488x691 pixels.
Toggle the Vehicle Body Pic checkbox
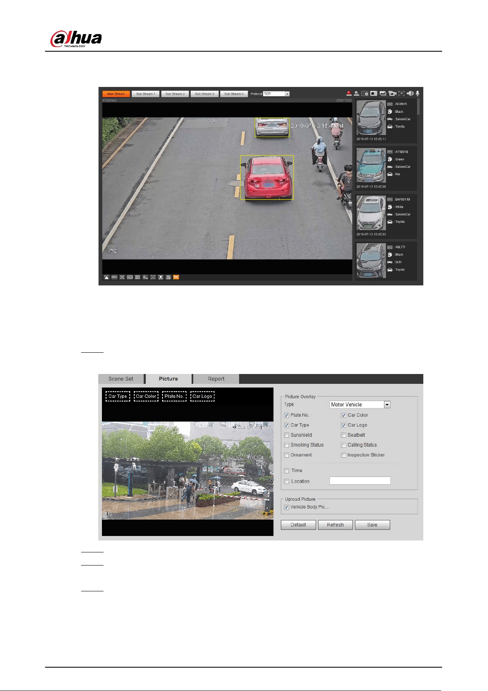(287, 507)
